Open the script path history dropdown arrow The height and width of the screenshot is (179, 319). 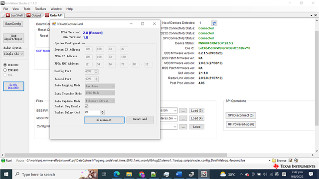[270, 160]
